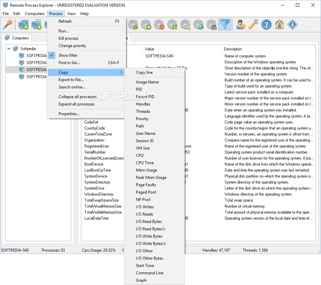Copy the Parent PID field
The height and width of the screenshot is (285, 321).
coord(155,97)
